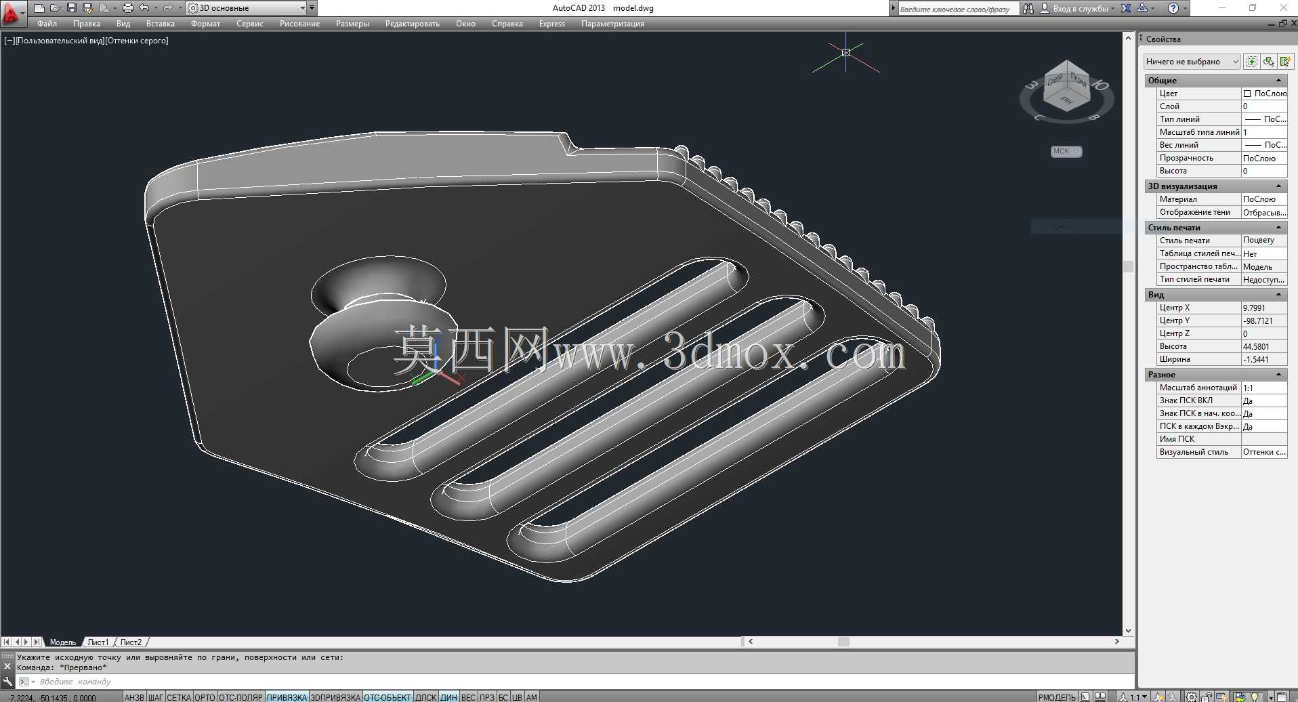Viewport: 1298px width, 702px height.
Task: Click Isolate Objects lightbulb icon
Action: click(x=1254, y=697)
